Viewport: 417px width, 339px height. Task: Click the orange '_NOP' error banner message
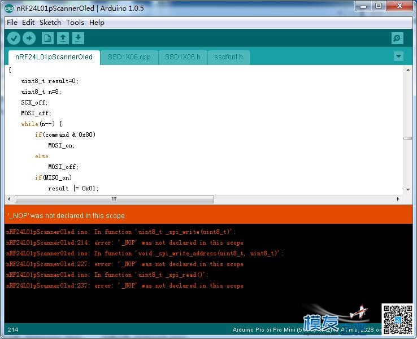coord(66,216)
